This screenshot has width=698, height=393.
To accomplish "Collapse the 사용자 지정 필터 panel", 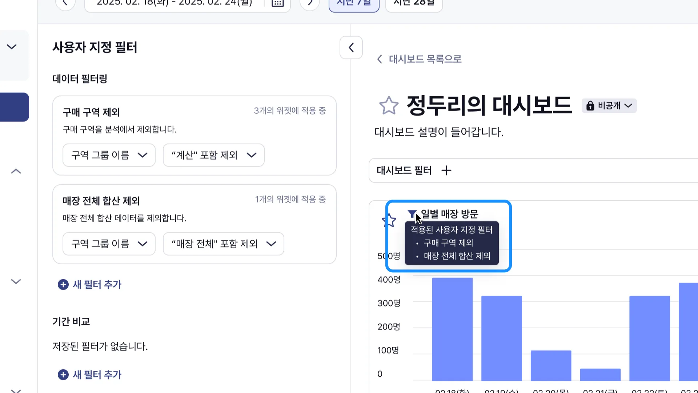I will pos(351,48).
